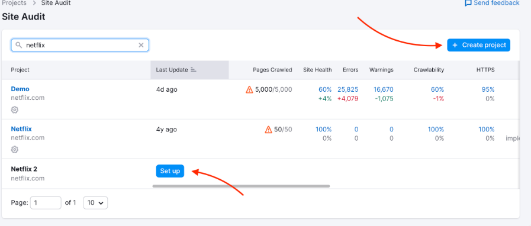Open Netflix 100% HTTPS value

[487, 130]
